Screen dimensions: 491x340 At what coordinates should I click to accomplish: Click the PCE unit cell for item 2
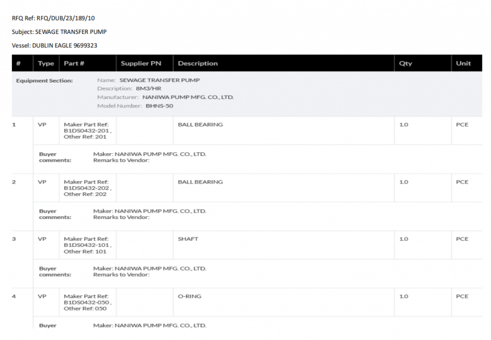point(462,182)
